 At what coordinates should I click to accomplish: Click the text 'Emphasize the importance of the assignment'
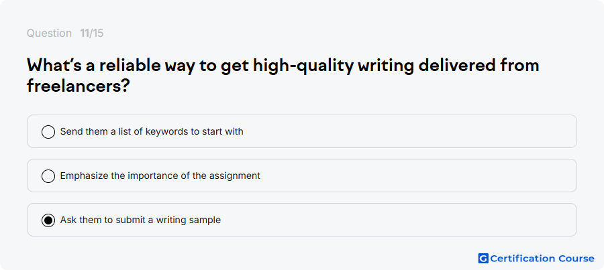point(160,176)
